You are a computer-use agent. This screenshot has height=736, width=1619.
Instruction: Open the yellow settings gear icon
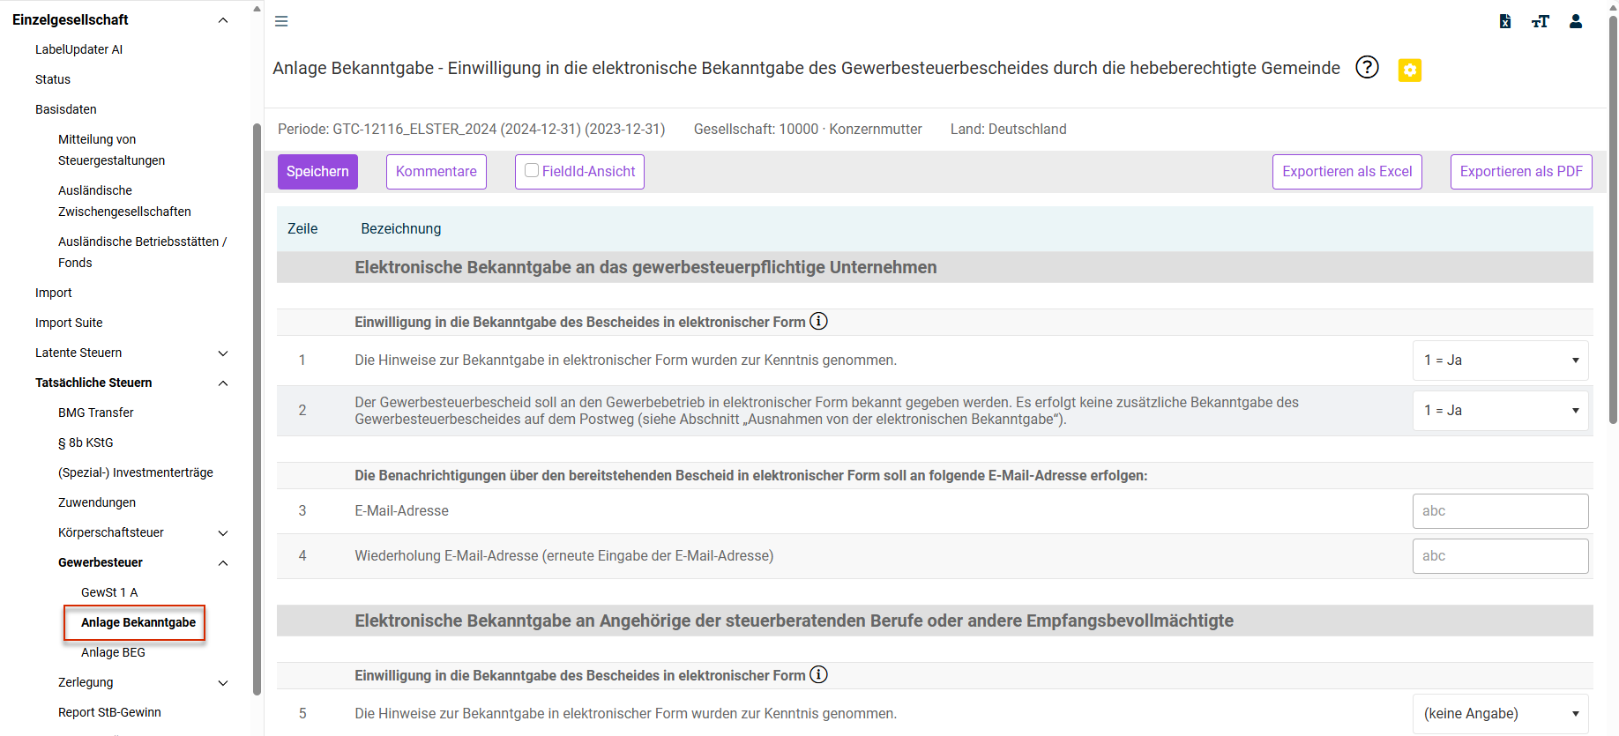pos(1410,70)
